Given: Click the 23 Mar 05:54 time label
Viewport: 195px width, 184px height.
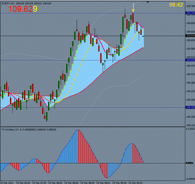Looking at the screenshot, I should pyautogui.click(x=23, y=183).
